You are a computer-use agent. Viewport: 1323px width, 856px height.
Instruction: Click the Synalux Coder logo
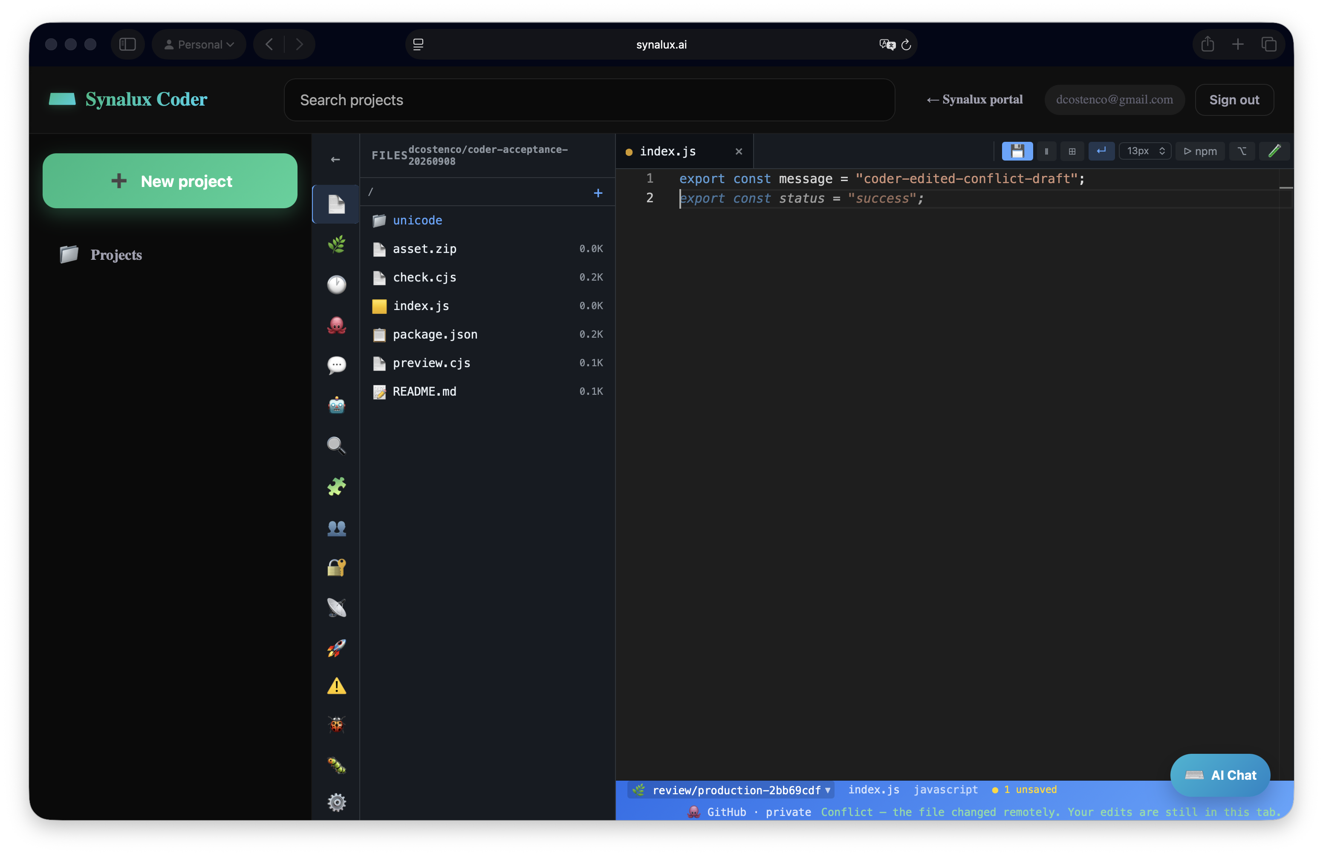point(128,99)
